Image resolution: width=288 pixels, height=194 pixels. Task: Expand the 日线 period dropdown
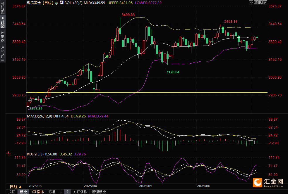(16, 187)
